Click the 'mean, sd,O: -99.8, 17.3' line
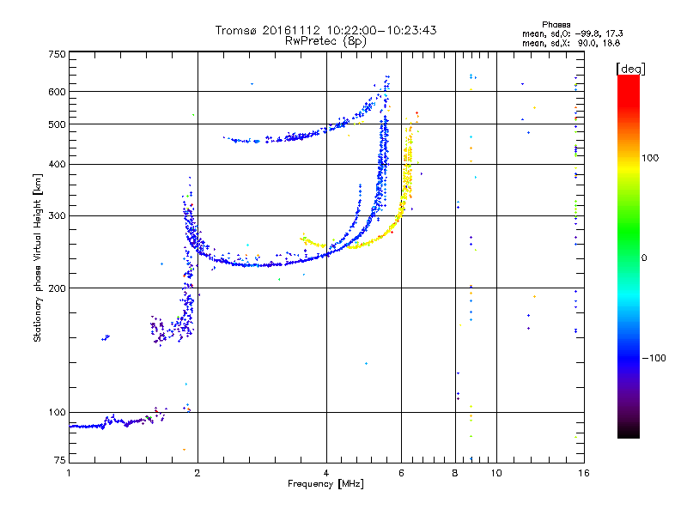The image size is (687, 515). pos(572,33)
